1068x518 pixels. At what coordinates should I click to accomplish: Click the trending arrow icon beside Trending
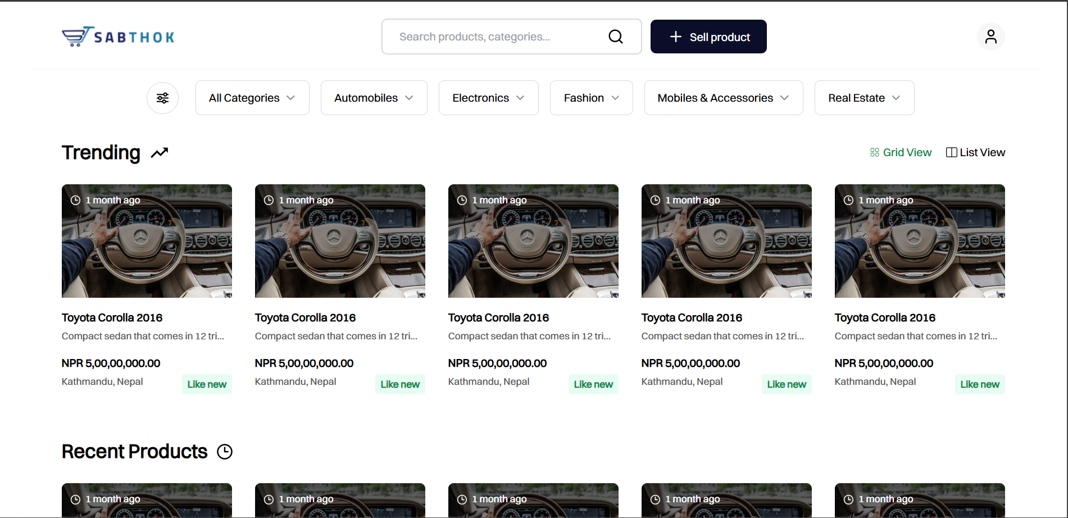pyautogui.click(x=160, y=153)
